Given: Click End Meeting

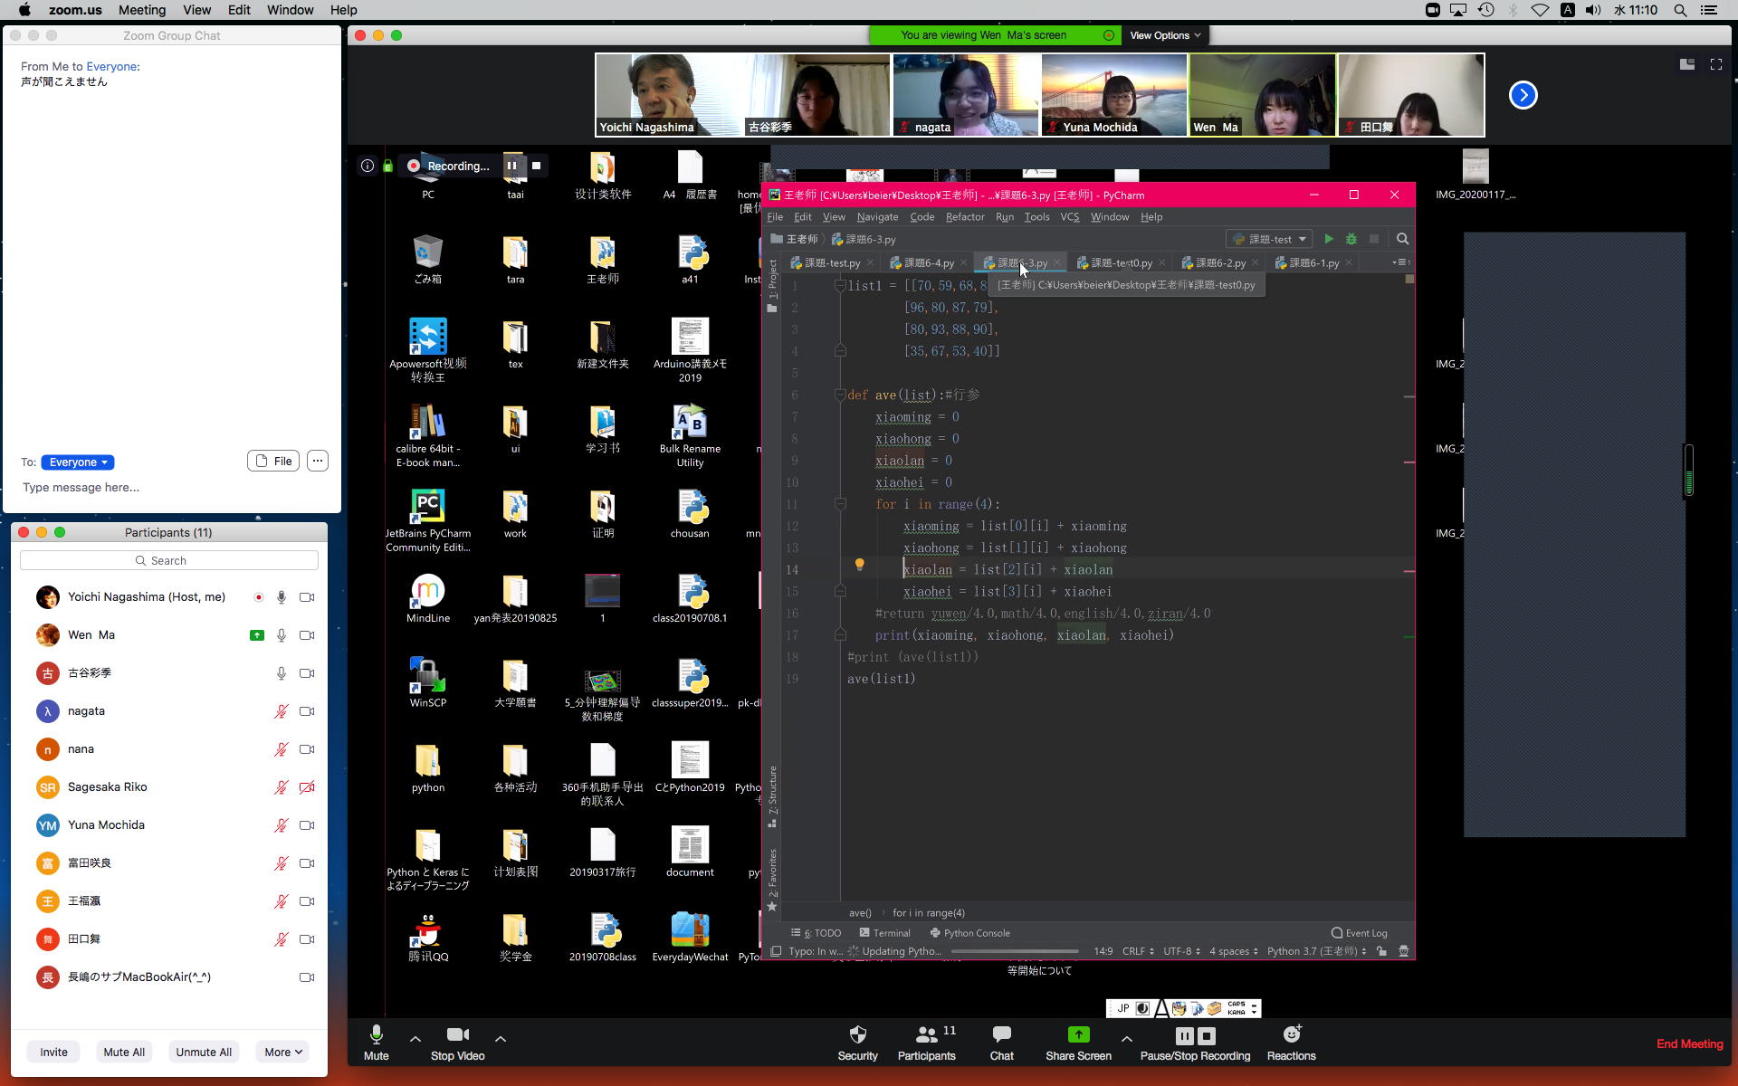Looking at the screenshot, I should coord(1689,1043).
